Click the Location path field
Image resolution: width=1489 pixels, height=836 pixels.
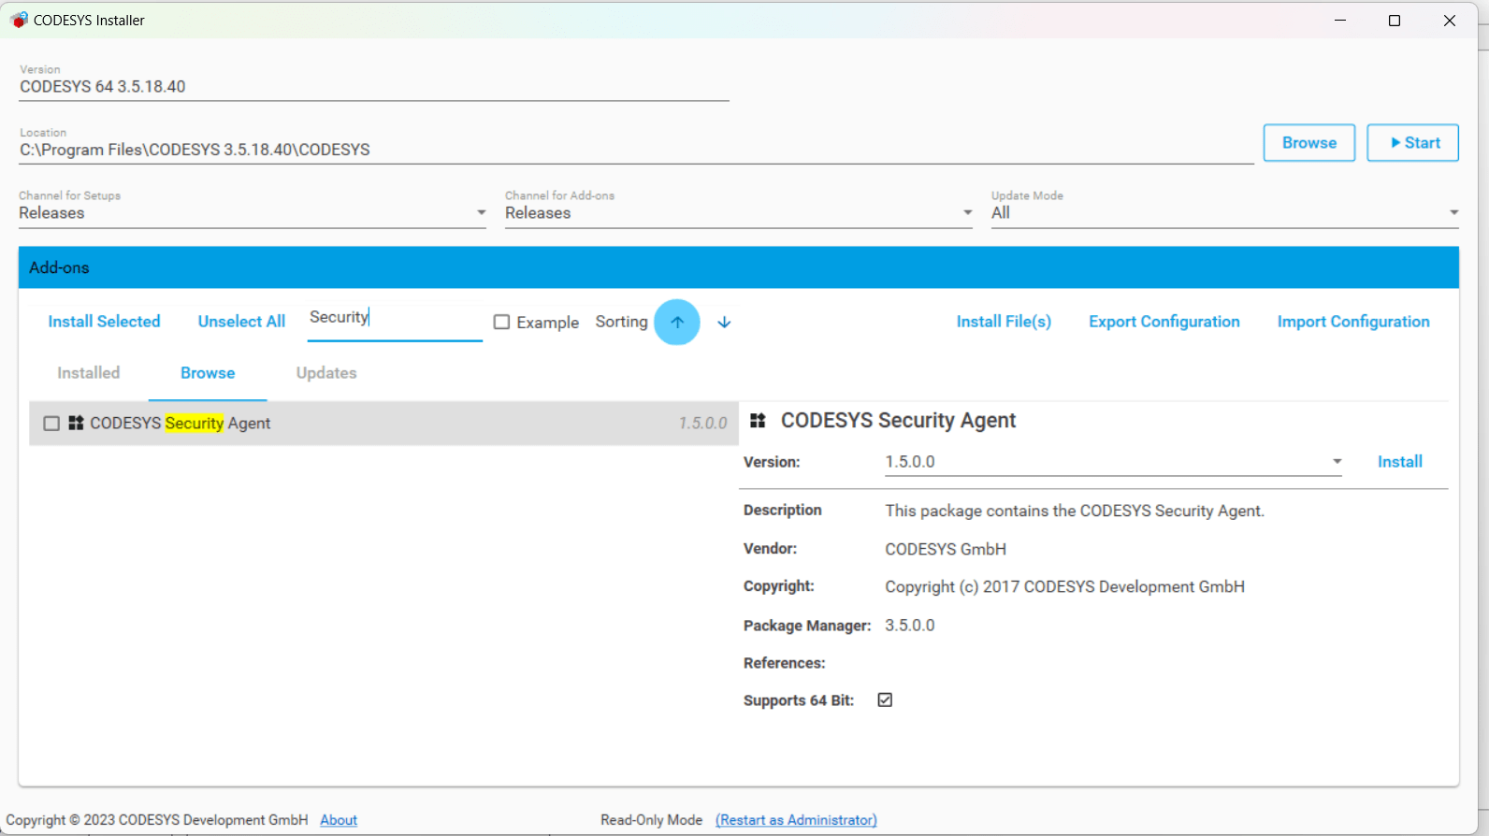coord(636,150)
